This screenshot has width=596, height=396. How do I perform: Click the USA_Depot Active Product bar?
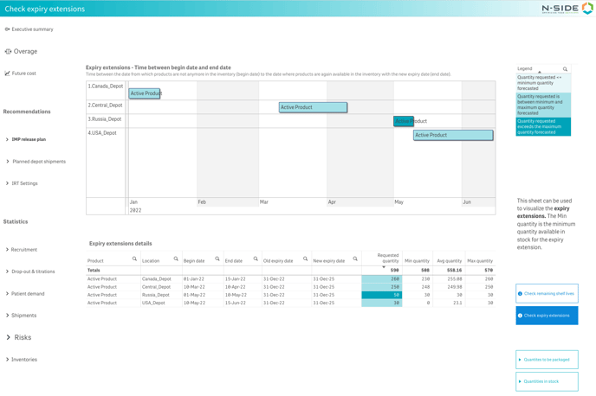(x=453, y=136)
